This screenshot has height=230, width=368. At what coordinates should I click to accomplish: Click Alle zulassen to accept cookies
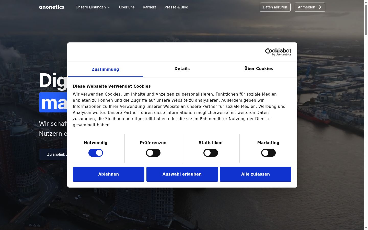point(256,174)
